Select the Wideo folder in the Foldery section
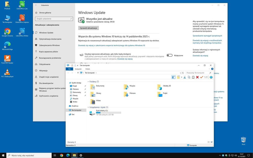The width and height of the screenshot is (253, 158). [x=96, y=101]
